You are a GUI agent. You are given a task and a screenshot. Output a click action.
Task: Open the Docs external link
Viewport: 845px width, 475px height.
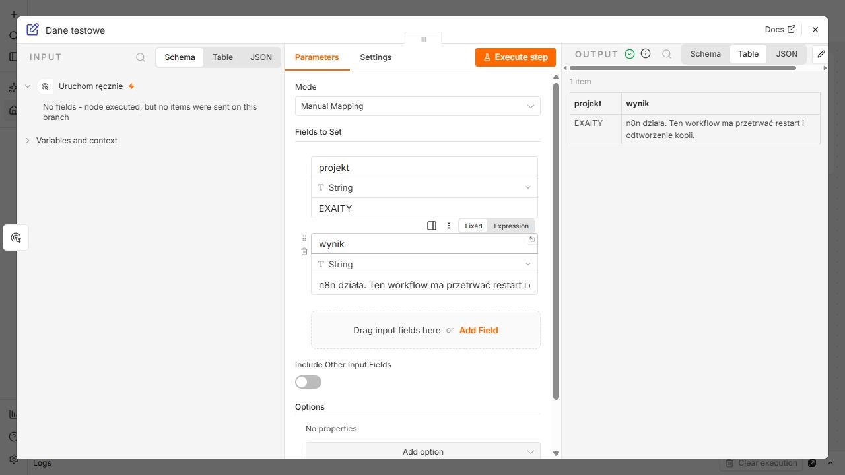(780, 30)
